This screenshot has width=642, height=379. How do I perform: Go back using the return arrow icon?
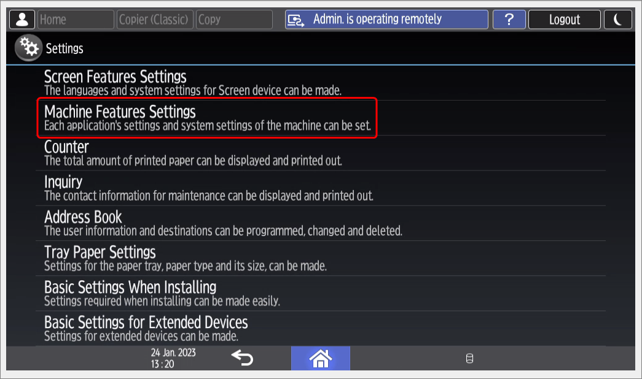(243, 358)
